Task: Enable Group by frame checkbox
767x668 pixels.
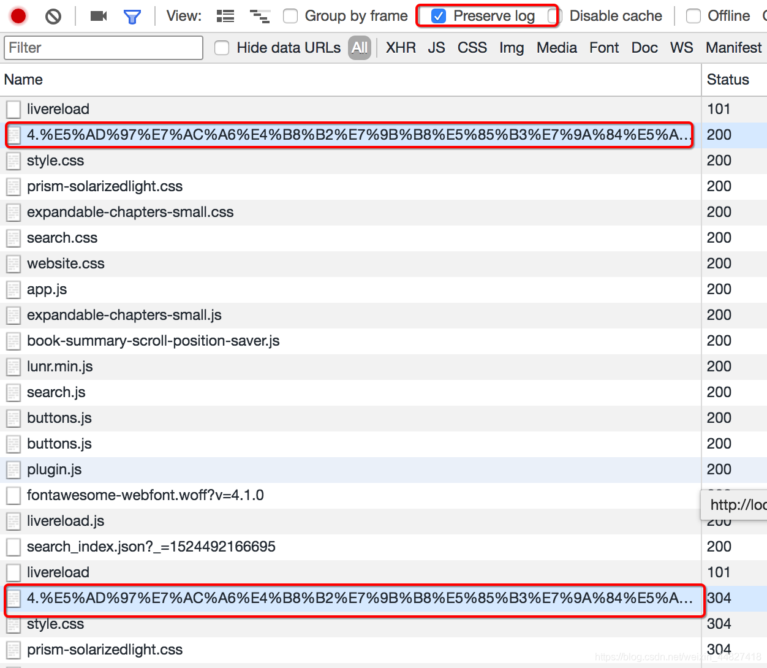Action: 290,16
